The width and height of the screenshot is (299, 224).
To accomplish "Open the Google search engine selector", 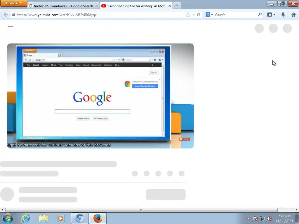I will point(209,15).
